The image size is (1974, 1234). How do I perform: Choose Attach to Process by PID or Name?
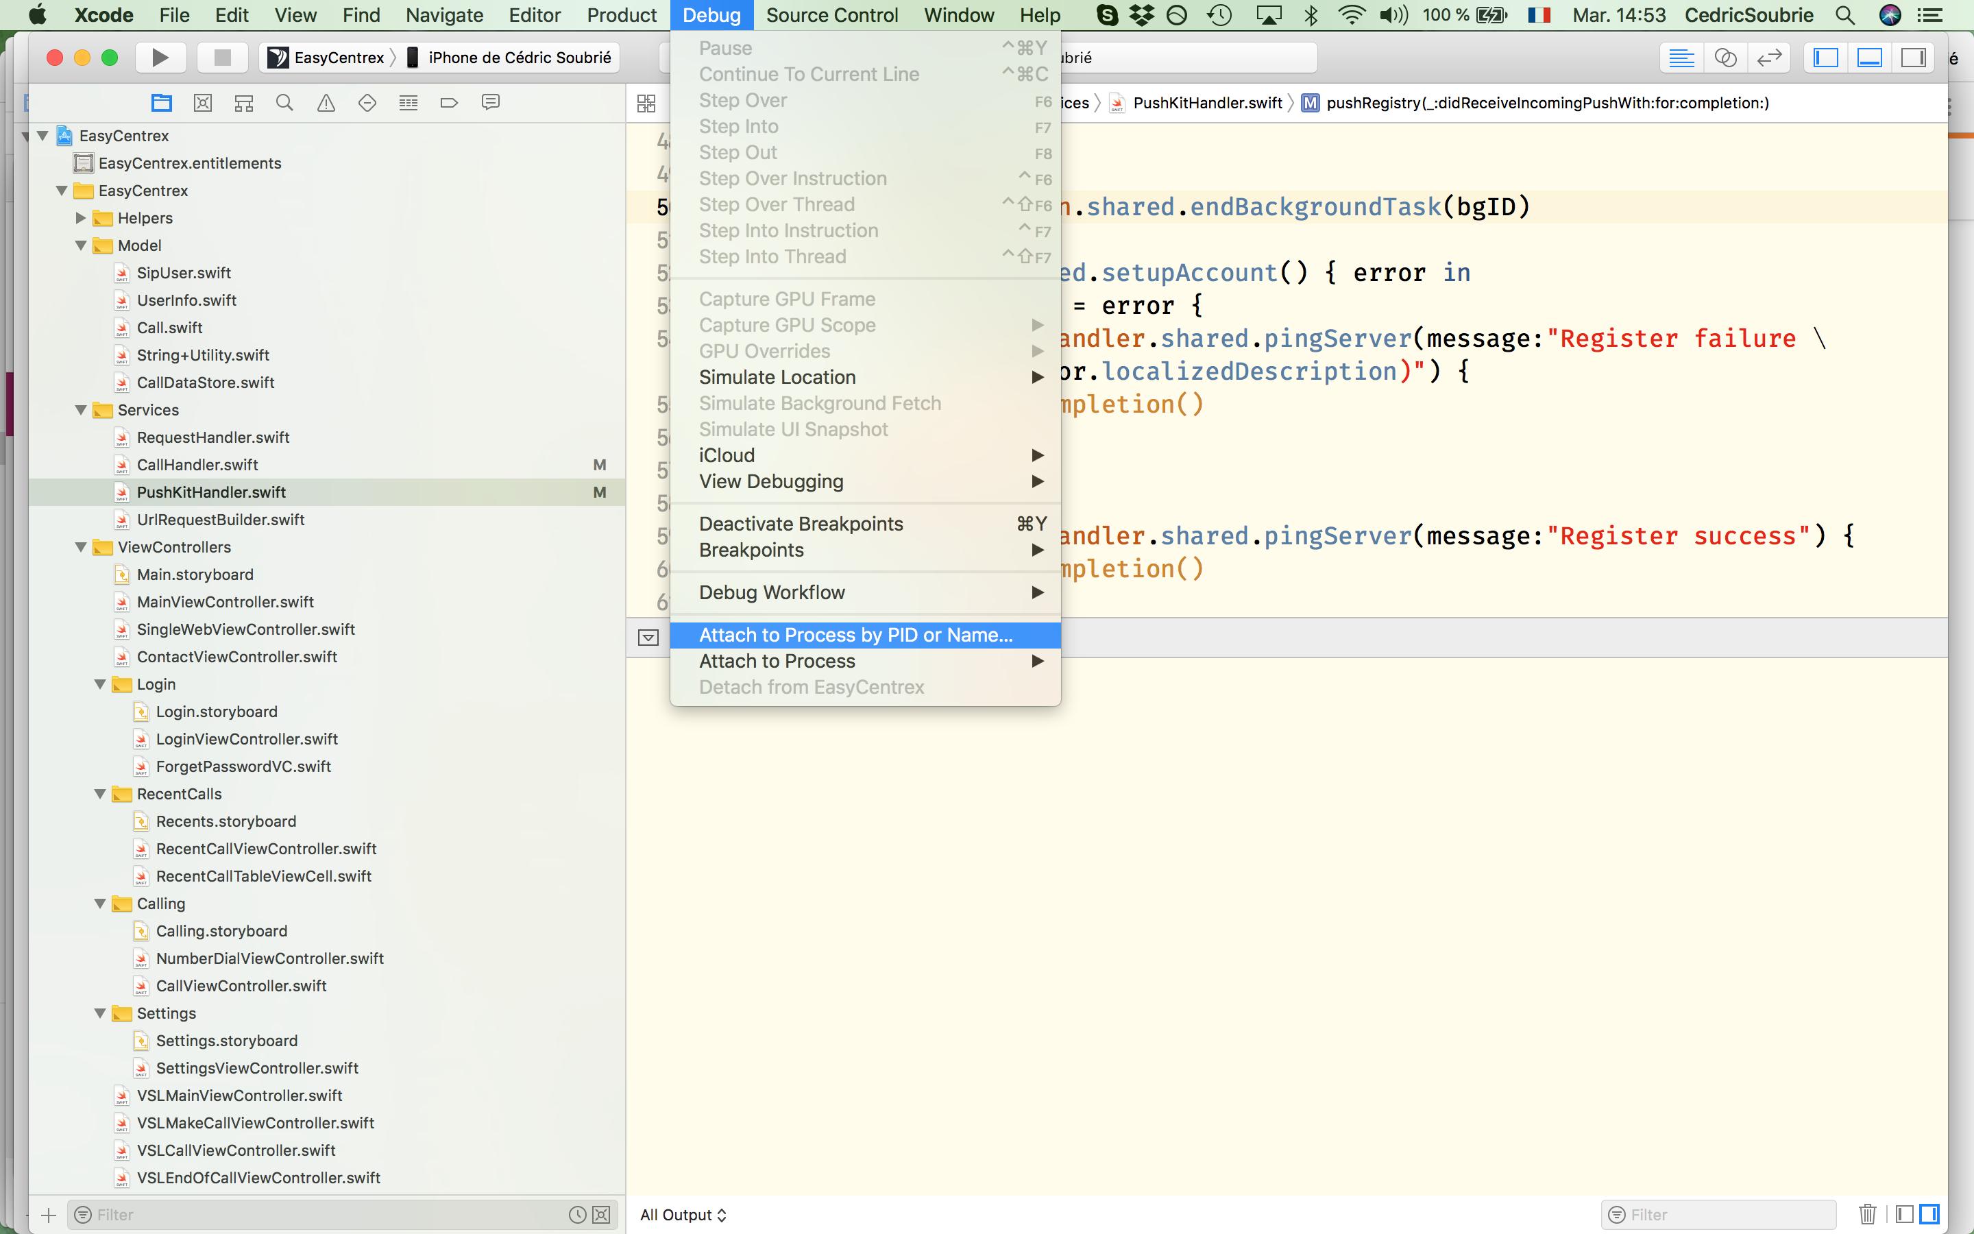[x=855, y=635]
